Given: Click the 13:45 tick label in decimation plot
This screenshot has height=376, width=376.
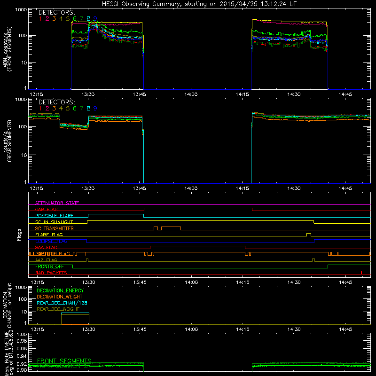Looking at the screenshot, I should 140,329.
